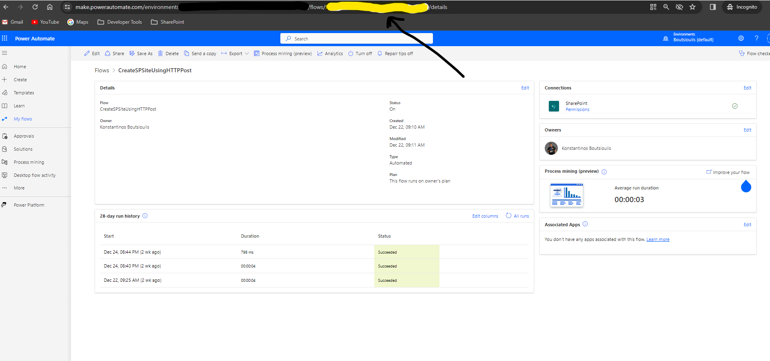Image resolution: width=770 pixels, height=361 pixels.
Task: Open the Developer Tools bookmarks folder
Action: tap(120, 22)
